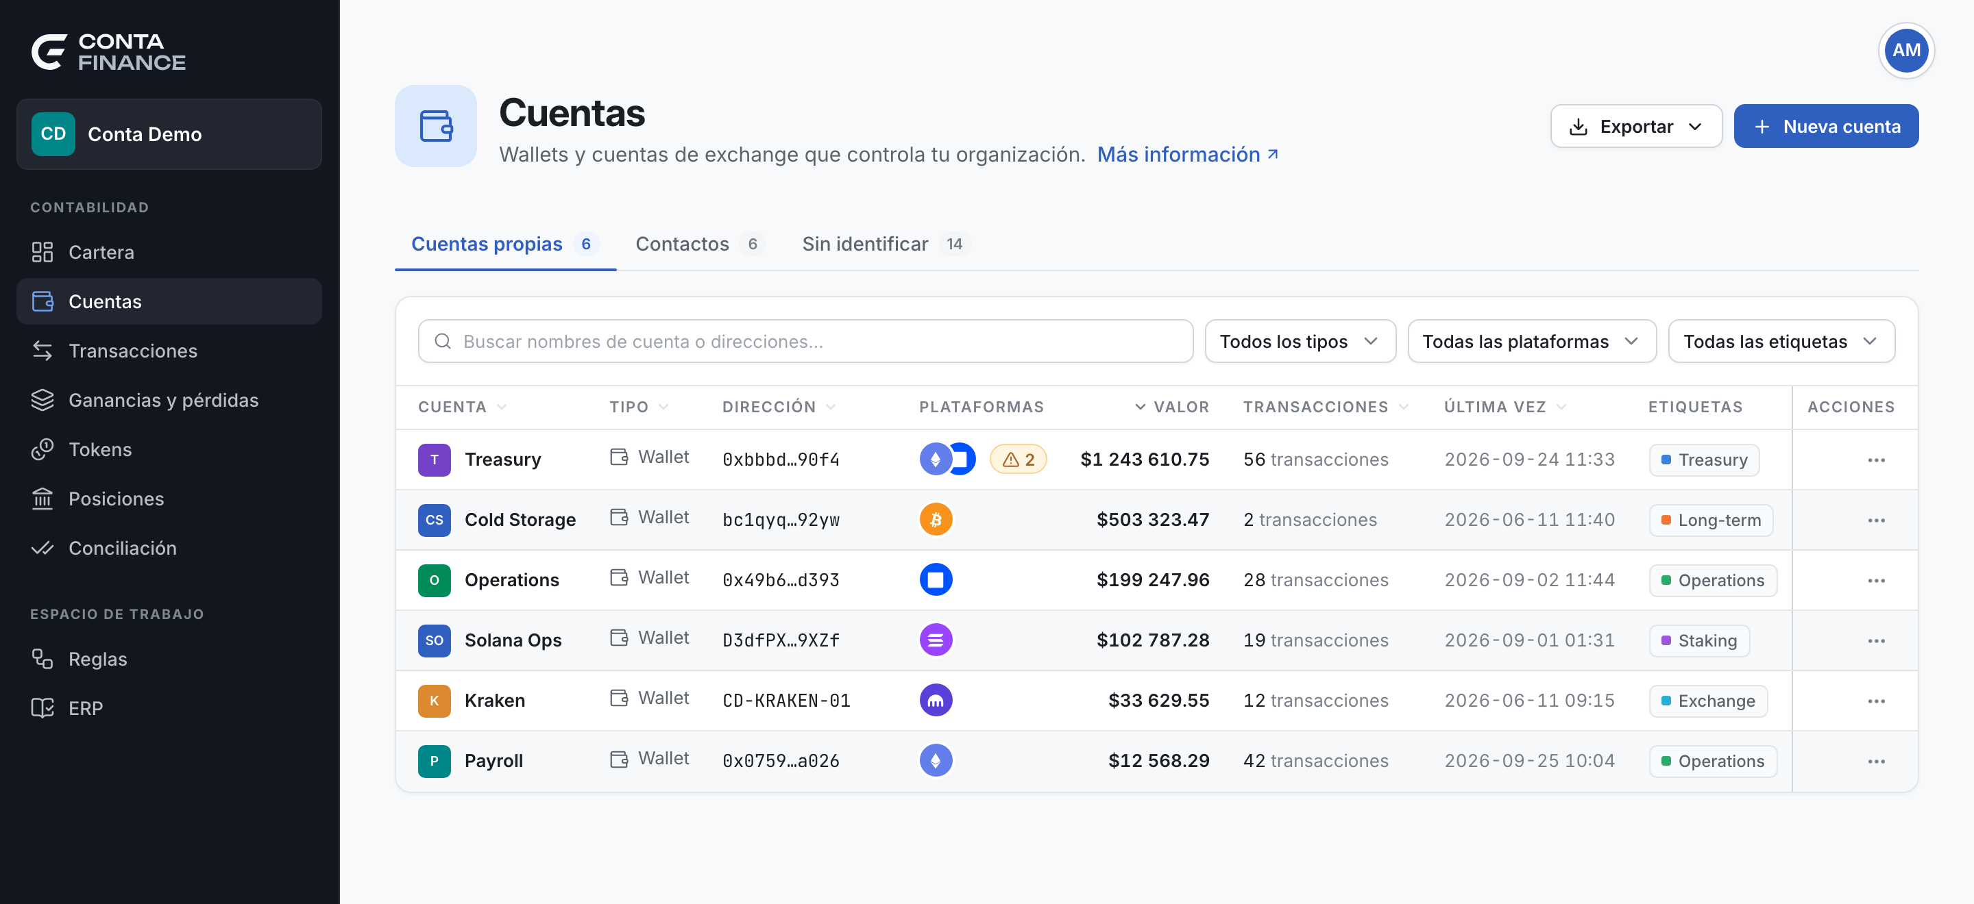1974x904 pixels.
Task: Open Transacciones in the sidebar
Action: 169,351
